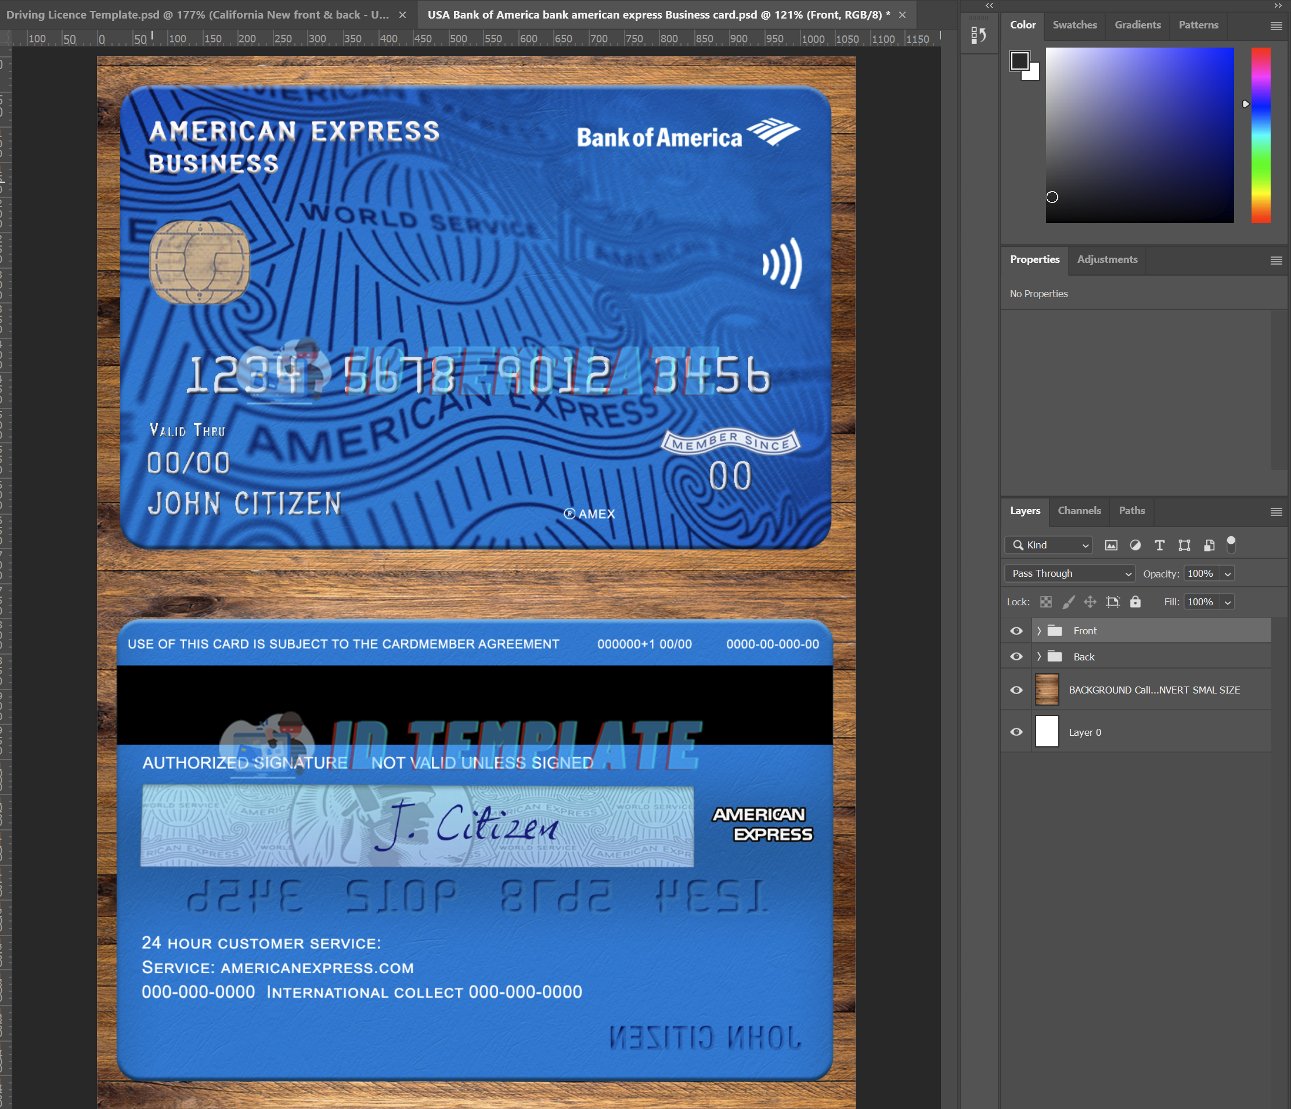Lock position move icon
The width and height of the screenshot is (1291, 1109).
[1090, 602]
